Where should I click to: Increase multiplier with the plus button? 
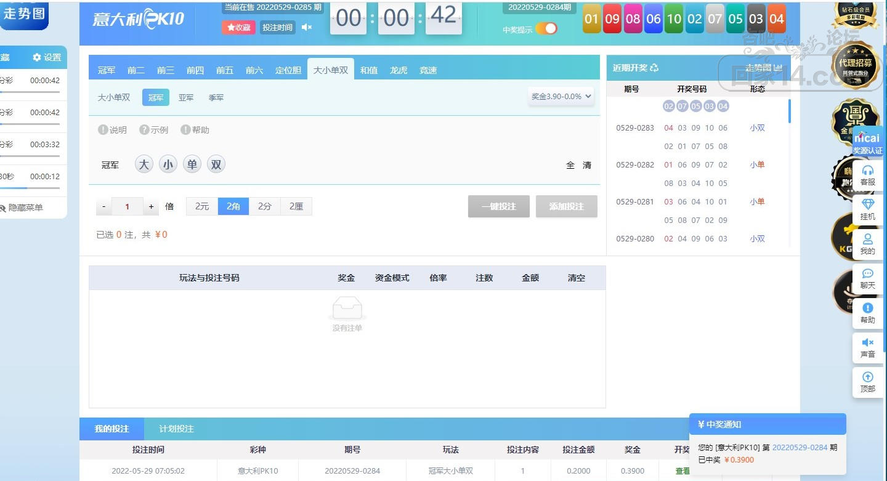(x=151, y=207)
